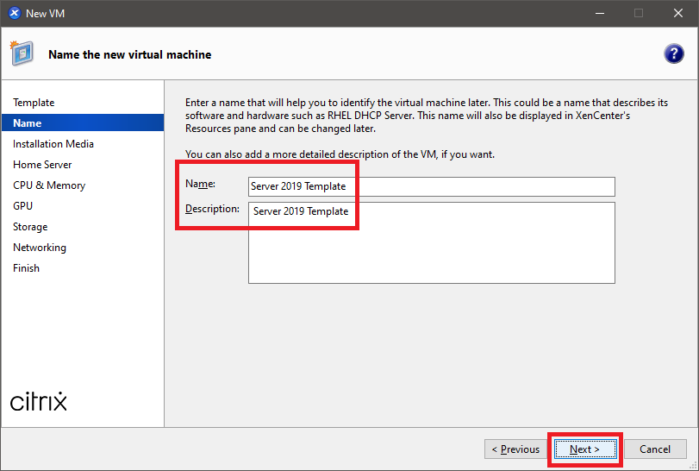Go to the Template wizard step
Image resolution: width=699 pixels, height=471 pixels.
tap(34, 103)
